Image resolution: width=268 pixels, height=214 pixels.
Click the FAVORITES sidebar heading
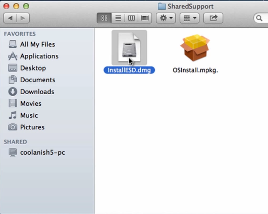(x=20, y=34)
